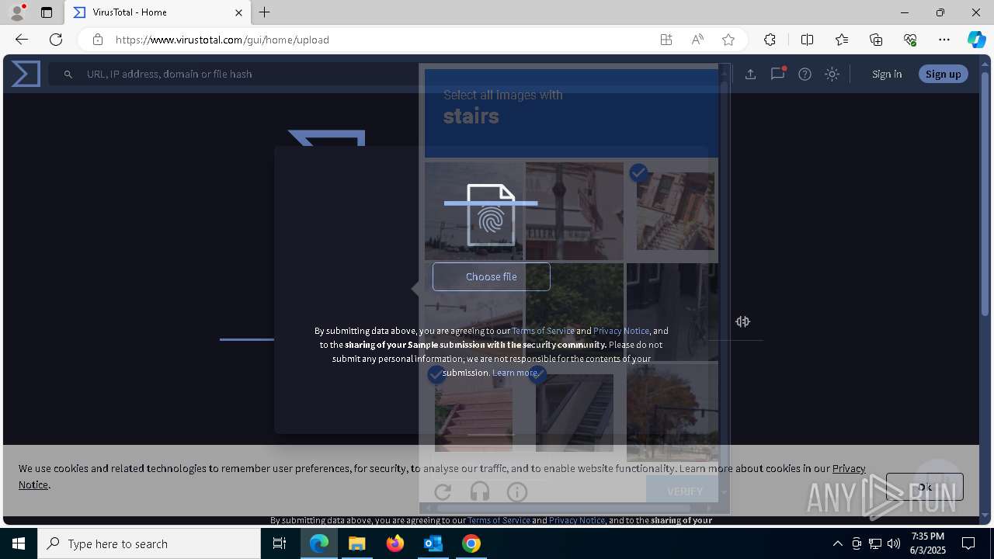Open the Windows Start menu
Screen dimensions: 994x559
[19, 543]
